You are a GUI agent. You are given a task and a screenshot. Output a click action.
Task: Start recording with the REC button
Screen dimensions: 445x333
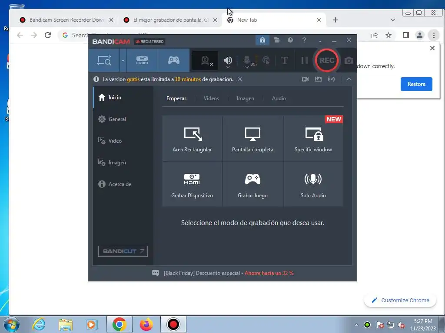pyautogui.click(x=327, y=60)
